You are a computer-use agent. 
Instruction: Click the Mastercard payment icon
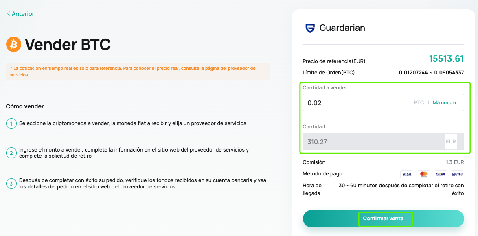coord(423,174)
